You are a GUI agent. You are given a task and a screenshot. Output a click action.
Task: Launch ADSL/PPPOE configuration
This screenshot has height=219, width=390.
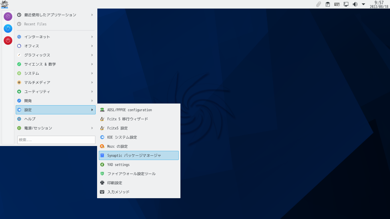[139, 110]
